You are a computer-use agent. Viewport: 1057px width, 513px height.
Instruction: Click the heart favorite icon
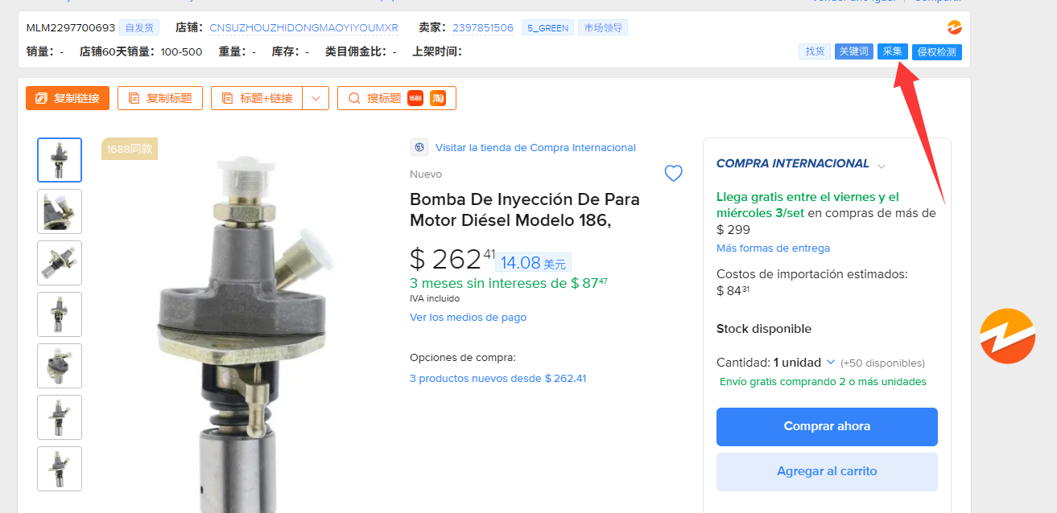pos(673,173)
